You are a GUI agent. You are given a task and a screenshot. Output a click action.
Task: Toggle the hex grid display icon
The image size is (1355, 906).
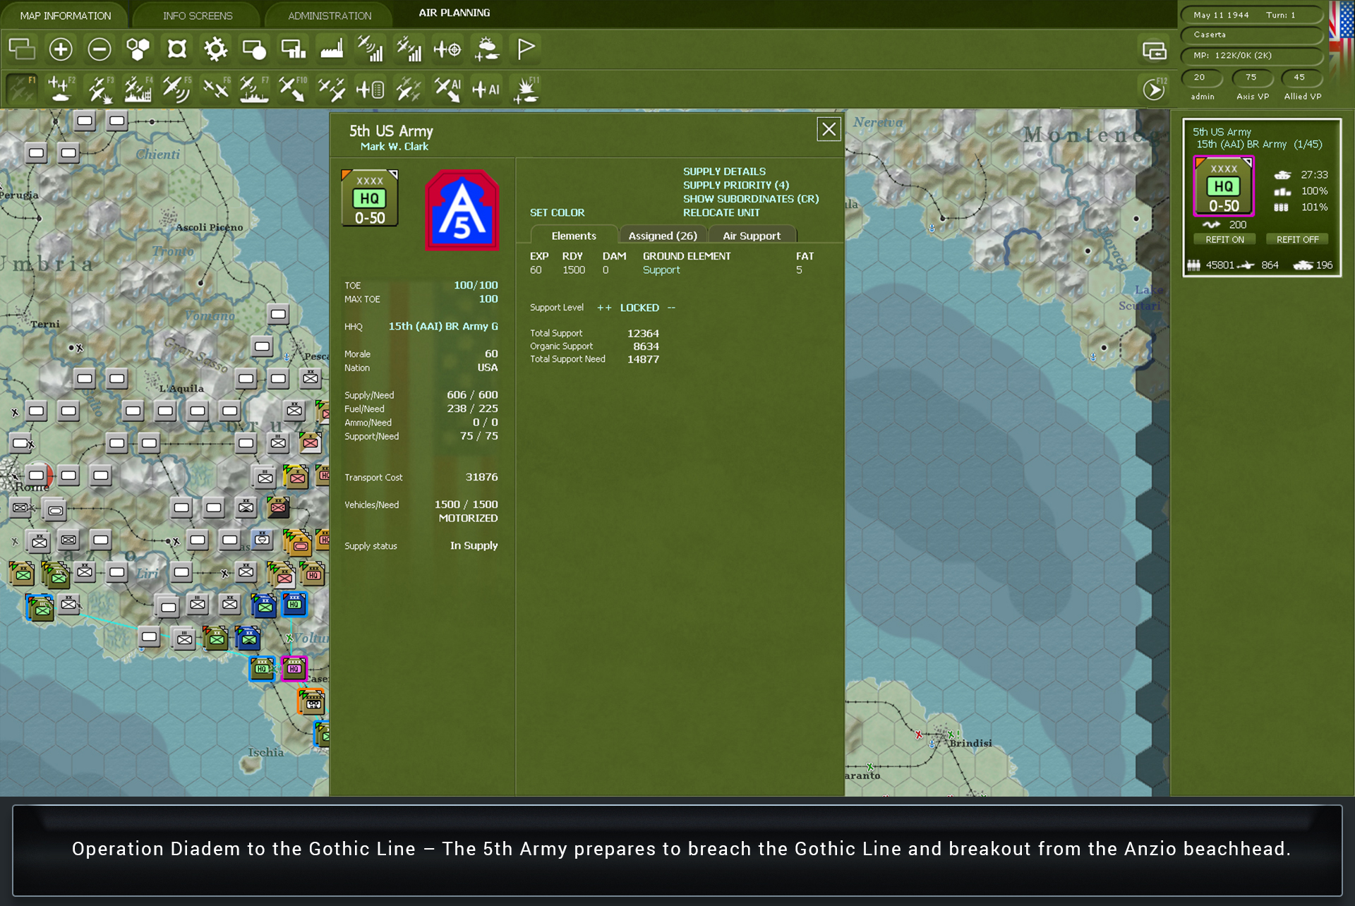(138, 49)
